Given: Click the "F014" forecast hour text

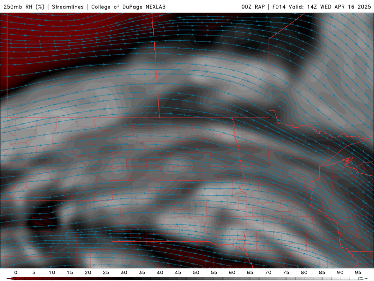Looking at the screenshot, I should tap(279, 7).
